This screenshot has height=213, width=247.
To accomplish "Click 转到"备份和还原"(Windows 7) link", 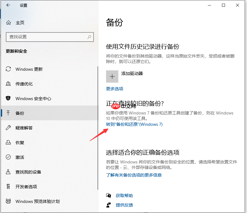I will click(x=134, y=124).
